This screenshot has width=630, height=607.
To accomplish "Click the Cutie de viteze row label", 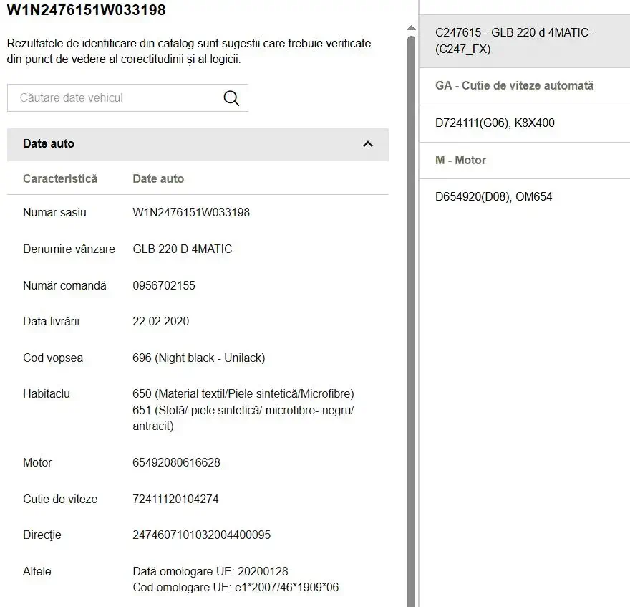I will pos(60,500).
